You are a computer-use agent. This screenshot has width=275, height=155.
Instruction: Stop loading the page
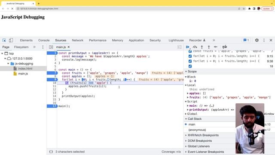(12, 9)
